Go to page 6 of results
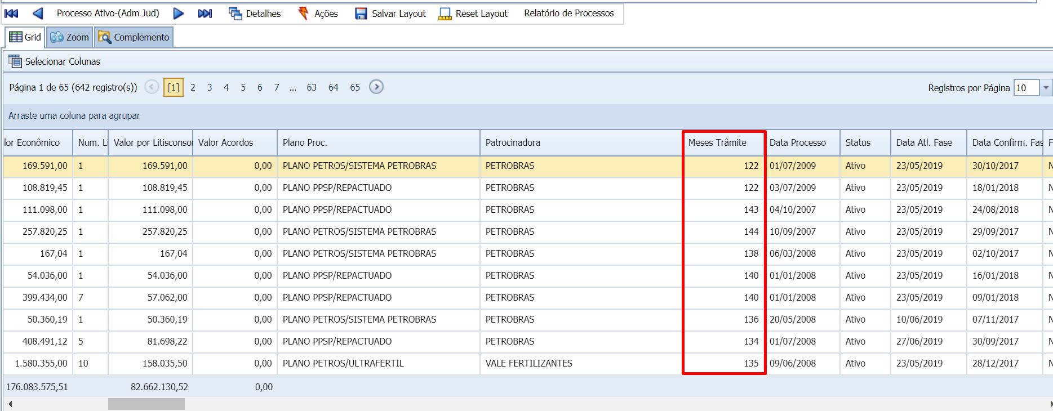Screen dimensions: 1053x411 (260, 87)
